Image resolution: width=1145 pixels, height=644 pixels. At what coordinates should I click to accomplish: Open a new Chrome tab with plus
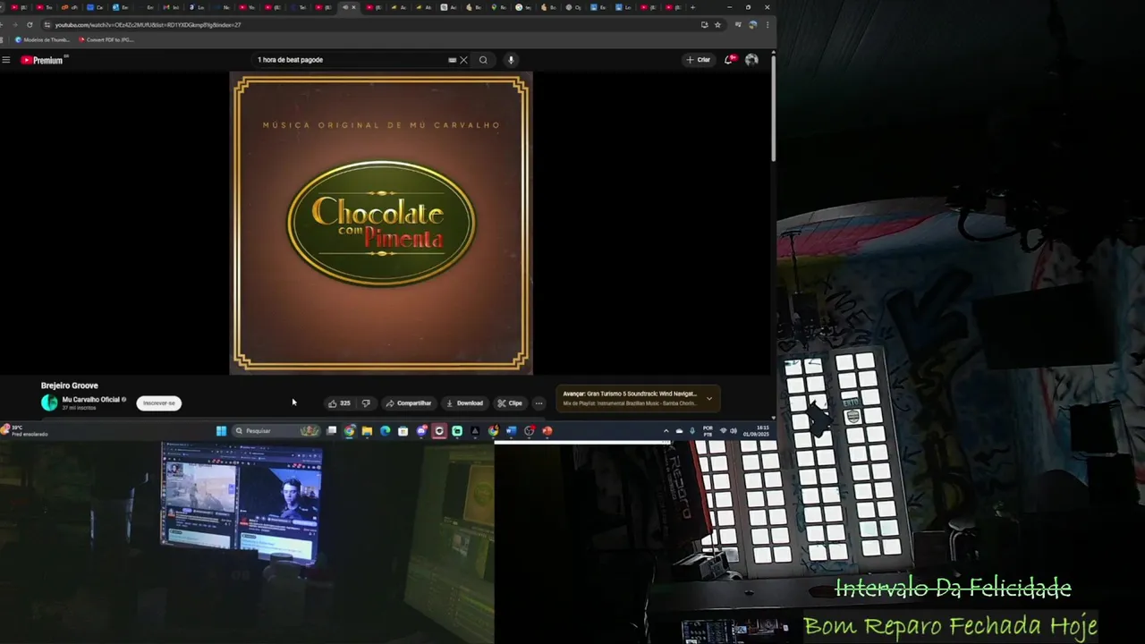click(x=692, y=7)
